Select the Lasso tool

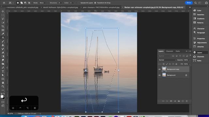tap(3, 19)
